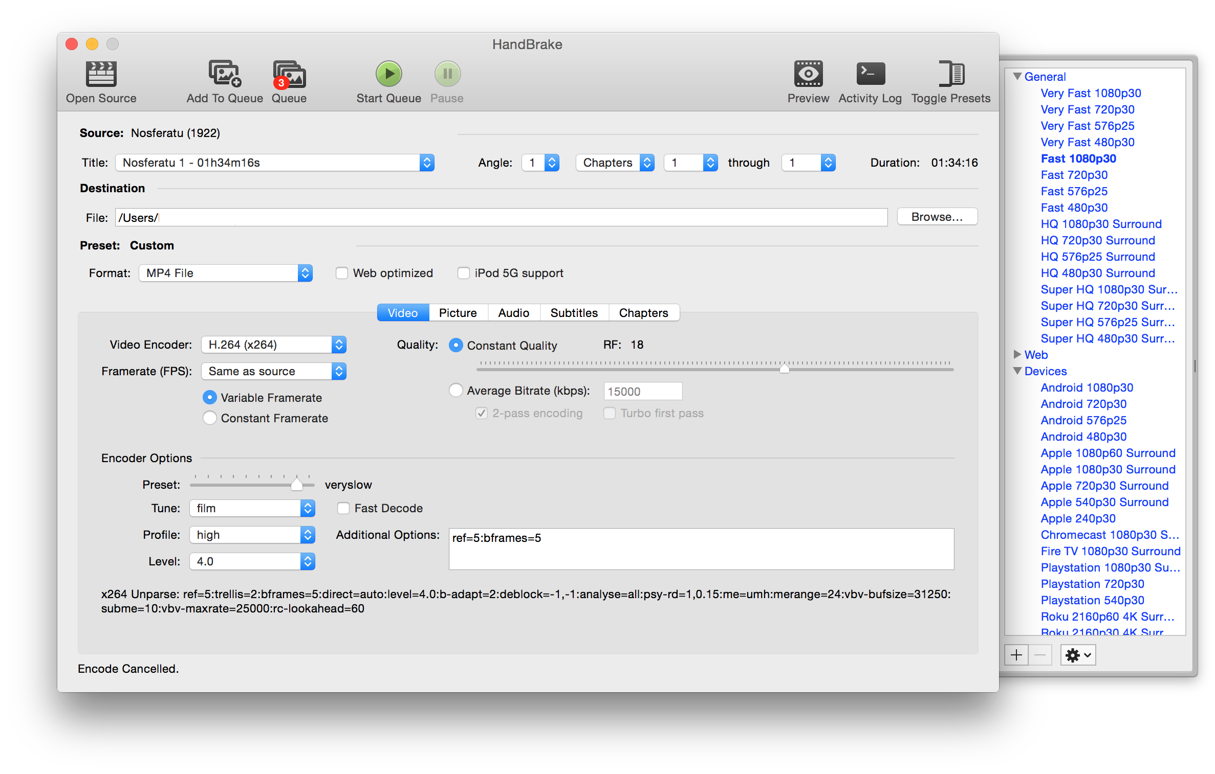
Task: Click the minus icon to remove a preset
Action: click(1040, 655)
